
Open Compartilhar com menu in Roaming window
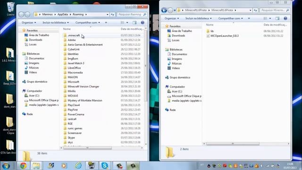pos(88,23)
